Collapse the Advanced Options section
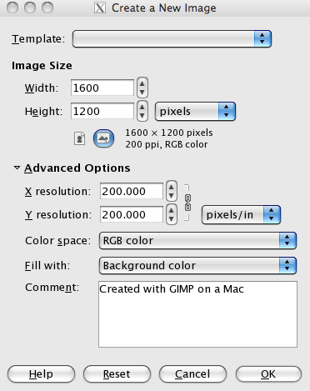The width and height of the screenshot is (310, 391). 17,168
